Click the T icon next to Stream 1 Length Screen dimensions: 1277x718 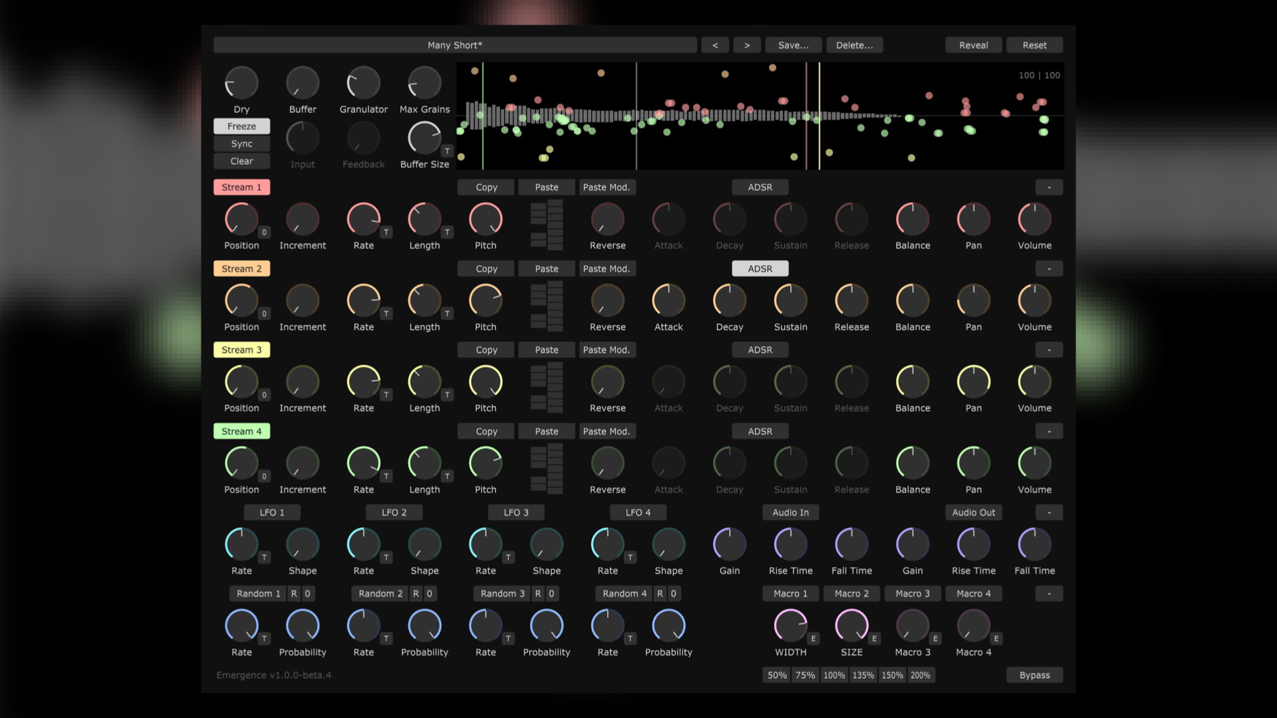pos(447,232)
